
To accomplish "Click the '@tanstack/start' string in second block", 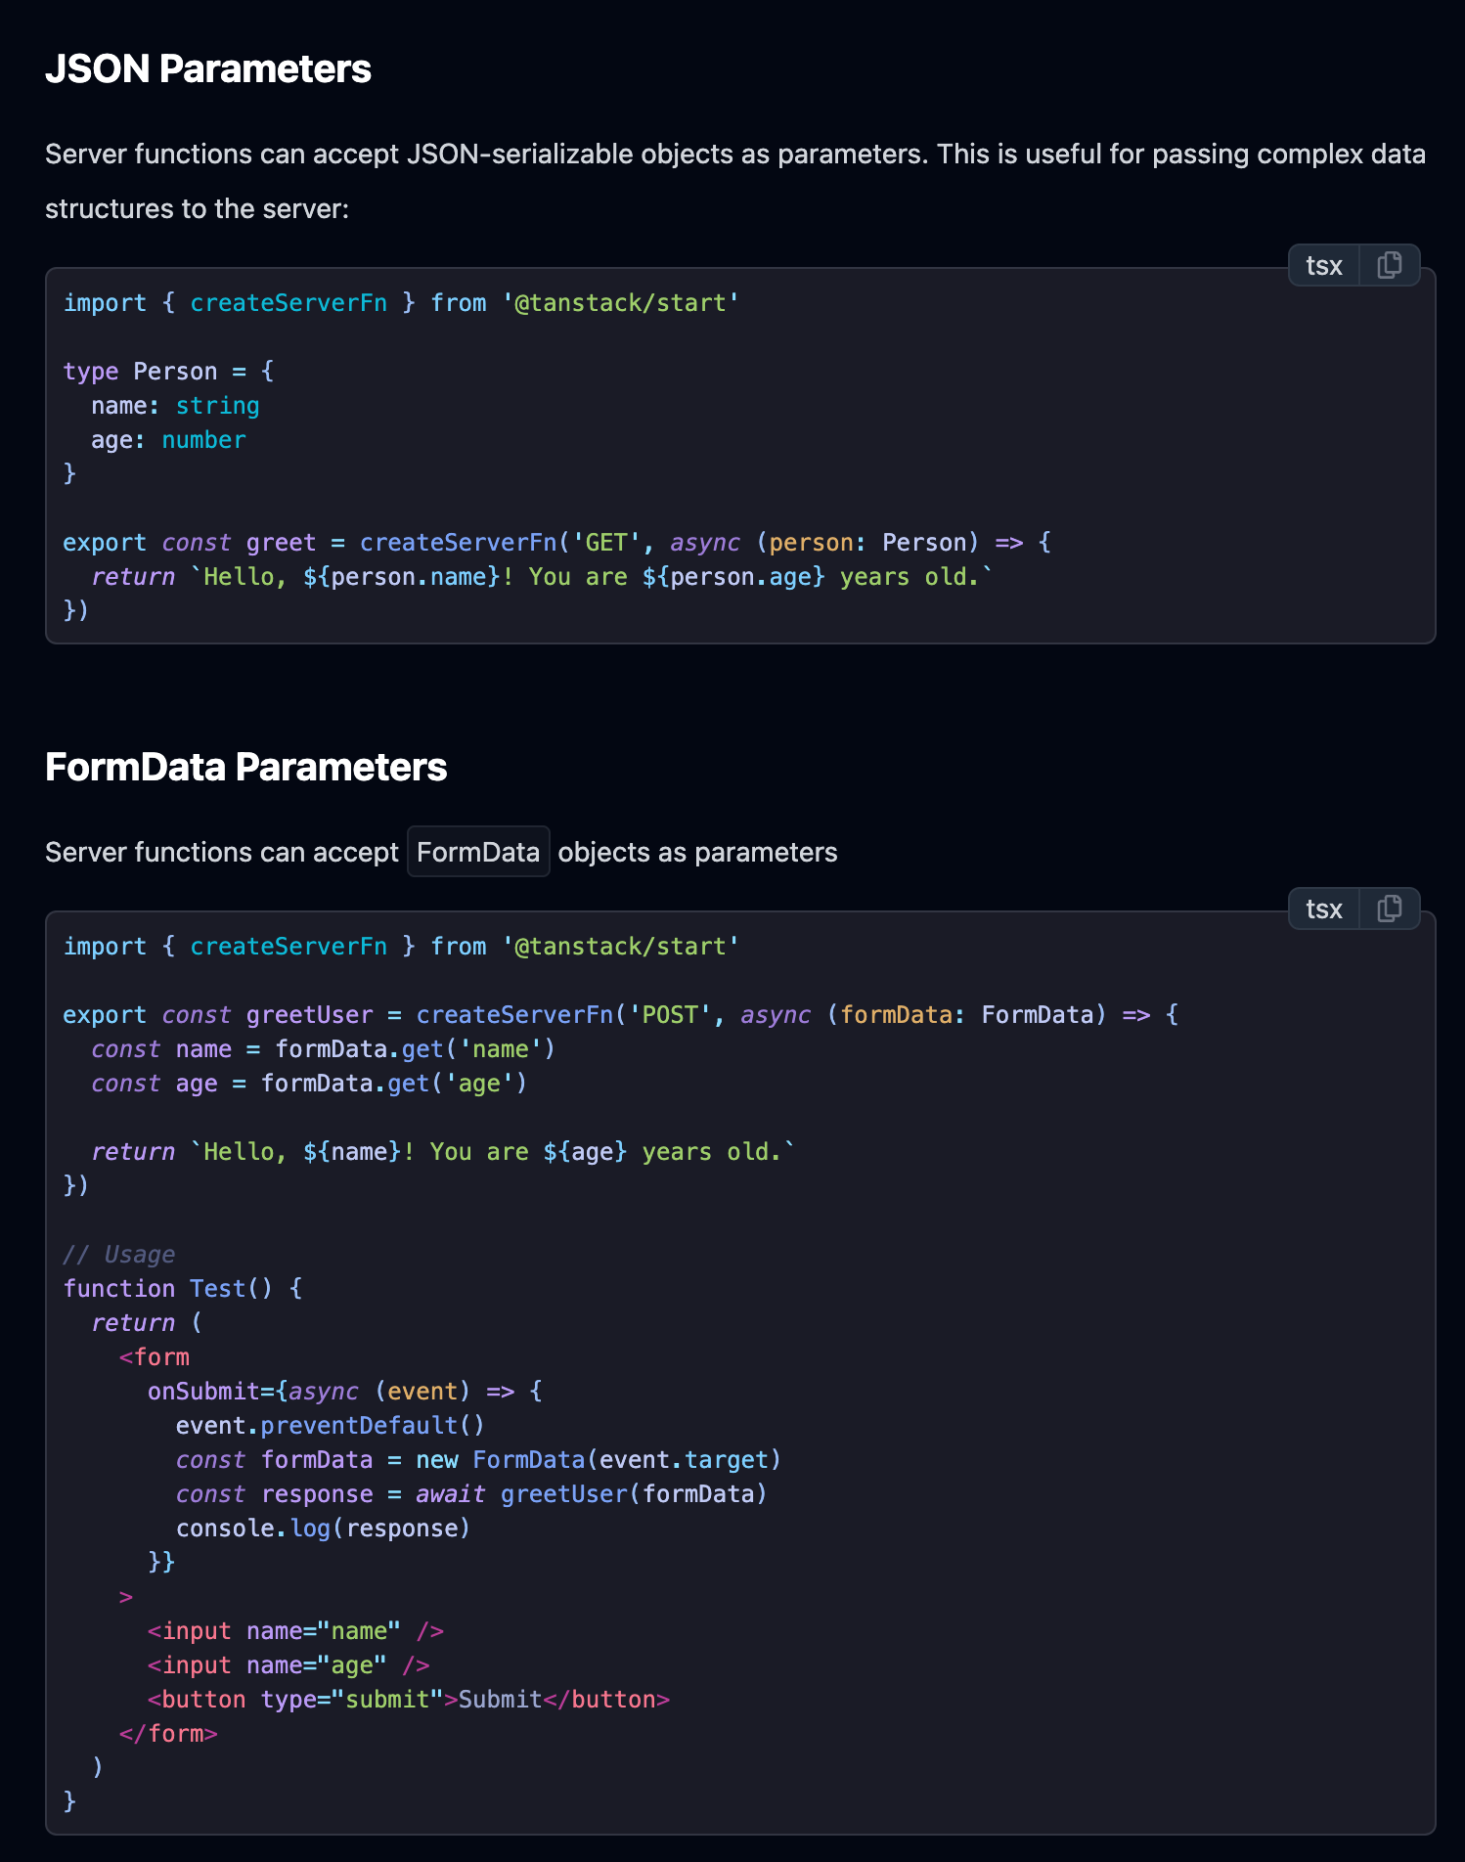I will point(621,947).
